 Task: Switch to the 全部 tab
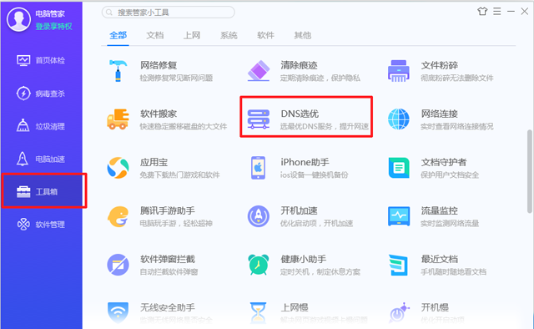(118, 35)
